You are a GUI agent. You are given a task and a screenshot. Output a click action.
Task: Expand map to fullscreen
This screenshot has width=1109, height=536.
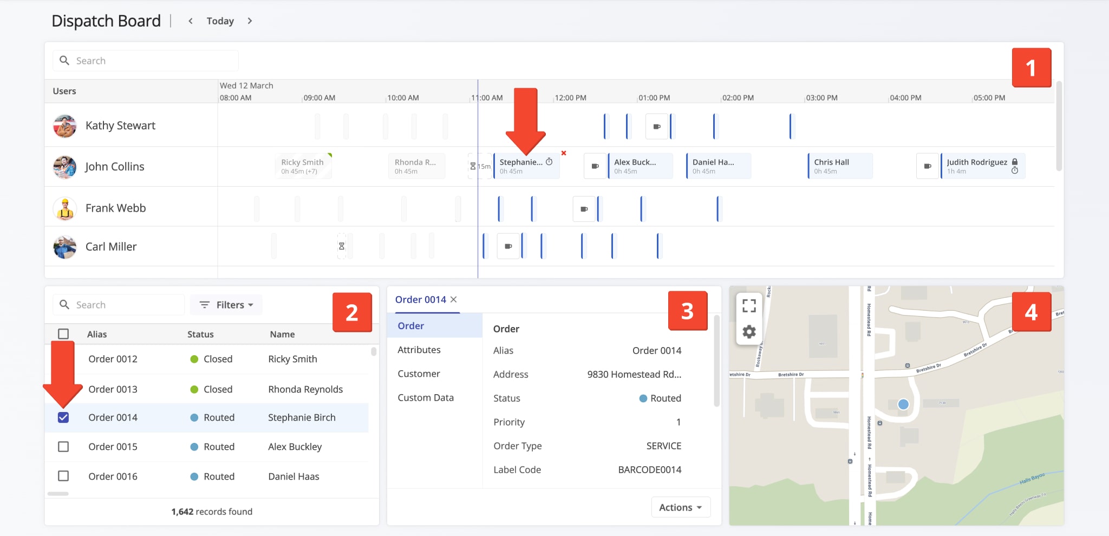[x=749, y=306]
